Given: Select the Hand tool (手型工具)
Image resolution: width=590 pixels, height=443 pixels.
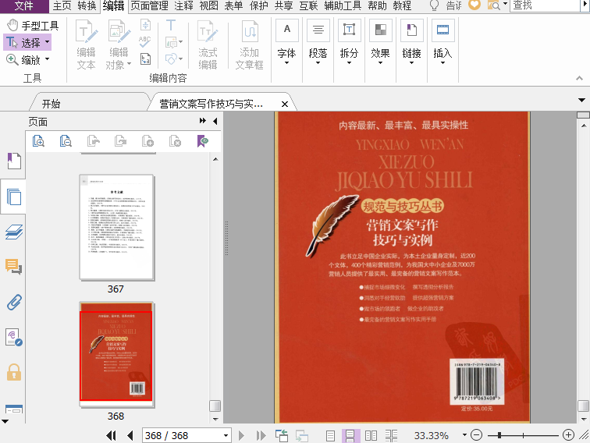Looking at the screenshot, I should 32,25.
